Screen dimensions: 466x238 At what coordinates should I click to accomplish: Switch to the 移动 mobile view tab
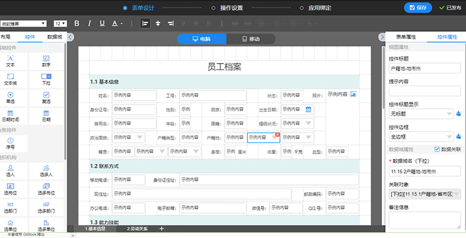251,39
